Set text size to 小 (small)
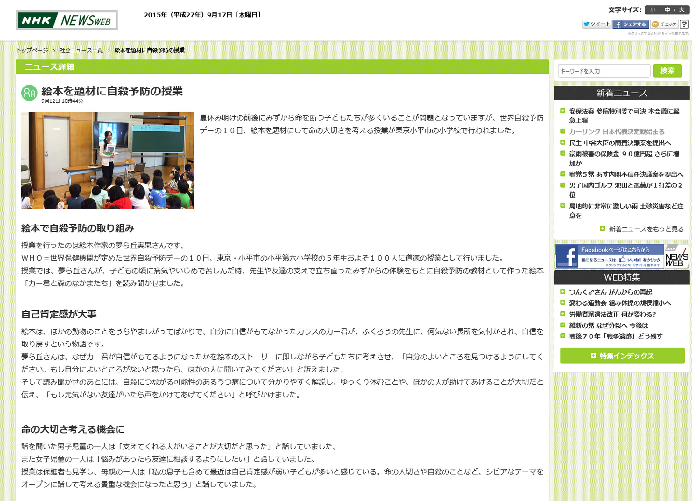 coord(653,10)
